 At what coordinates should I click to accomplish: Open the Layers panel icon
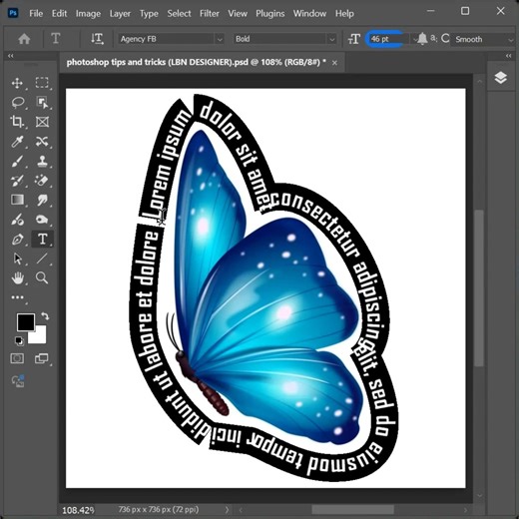pos(501,78)
